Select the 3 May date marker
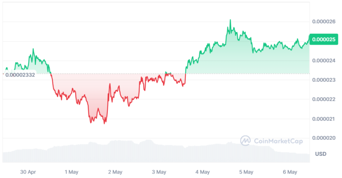The height and width of the screenshot is (178, 342). pyautogui.click(x=159, y=172)
